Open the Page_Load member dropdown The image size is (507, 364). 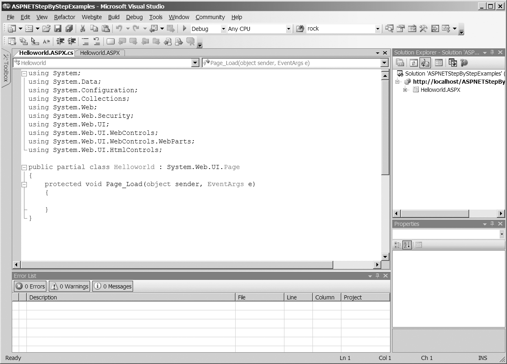[x=385, y=63]
